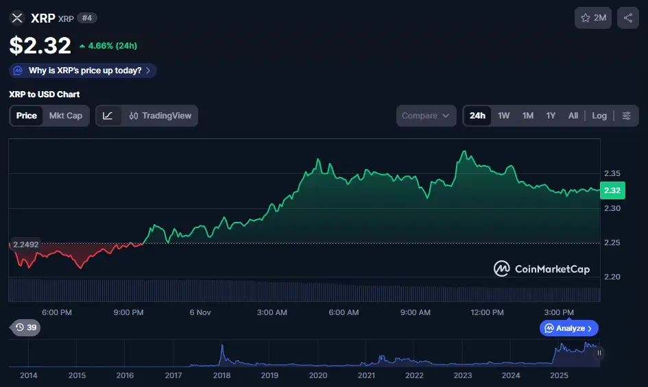Toggle Log scale on chart
The height and width of the screenshot is (387, 648).
point(599,116)
